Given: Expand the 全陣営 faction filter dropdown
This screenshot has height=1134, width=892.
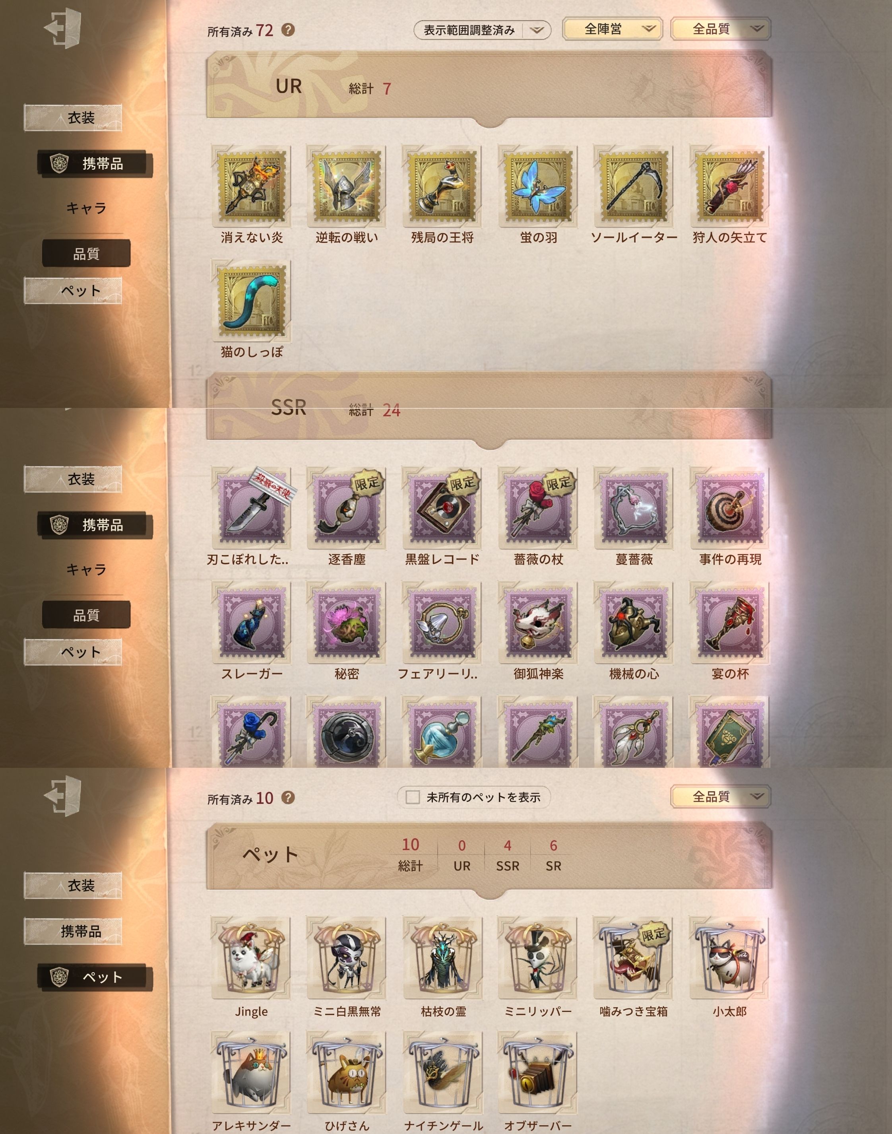Looking at the screenshot, I should (x=613, y=29).
